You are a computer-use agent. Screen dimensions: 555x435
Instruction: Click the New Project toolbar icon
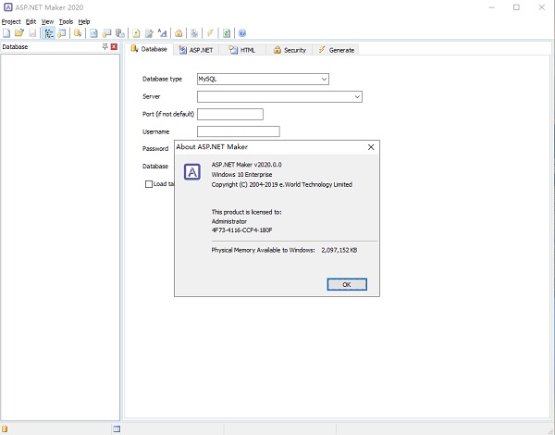[x=6, y=33]
